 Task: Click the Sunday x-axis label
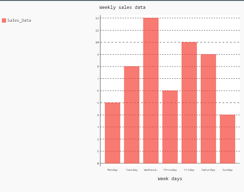tap(227, 170)
